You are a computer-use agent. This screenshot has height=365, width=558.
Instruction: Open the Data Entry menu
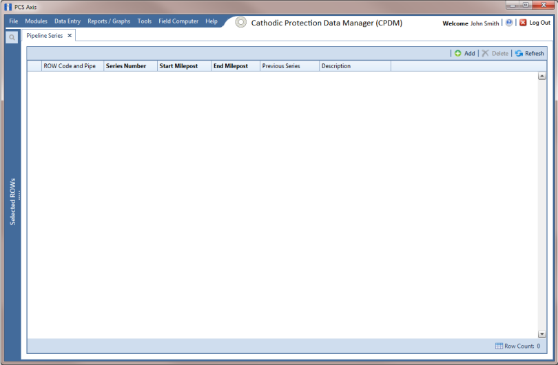coord(68,21)
